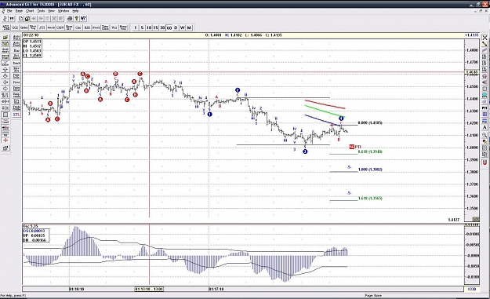The height and width of the screenshot is (299, 490).
Task: Click the red regression channel line
Action: (325, 104)
